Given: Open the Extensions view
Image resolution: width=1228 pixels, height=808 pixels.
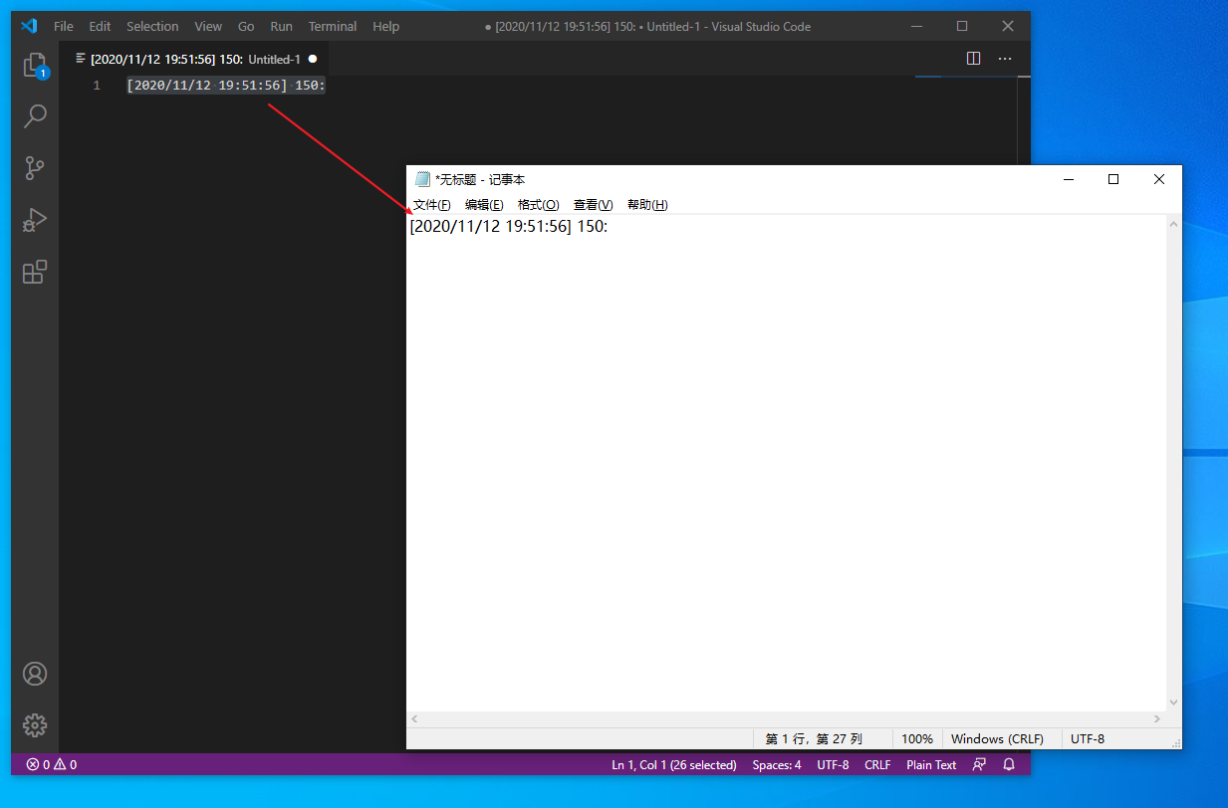Looking at the screenshot, I should [x=35, y=272].
